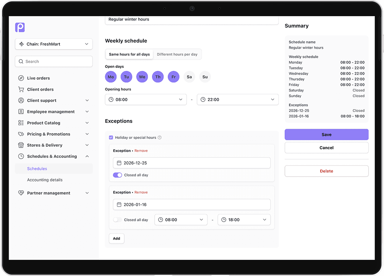
Task: Select Sunday as open day
Action: [x=205, y=77]
